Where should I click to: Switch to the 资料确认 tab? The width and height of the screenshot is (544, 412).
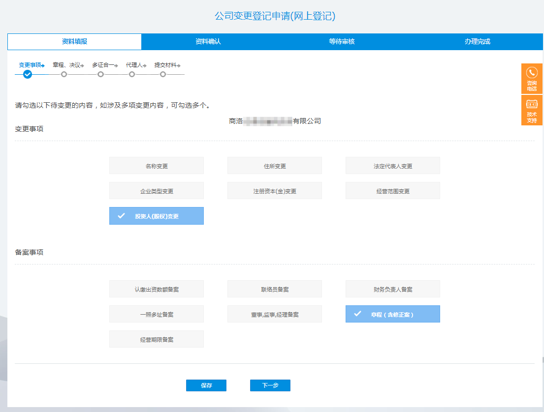coord(208,42)
